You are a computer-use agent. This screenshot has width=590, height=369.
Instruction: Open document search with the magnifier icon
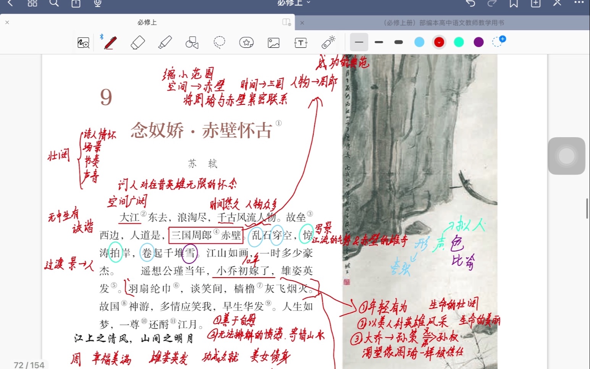point(54,3)
